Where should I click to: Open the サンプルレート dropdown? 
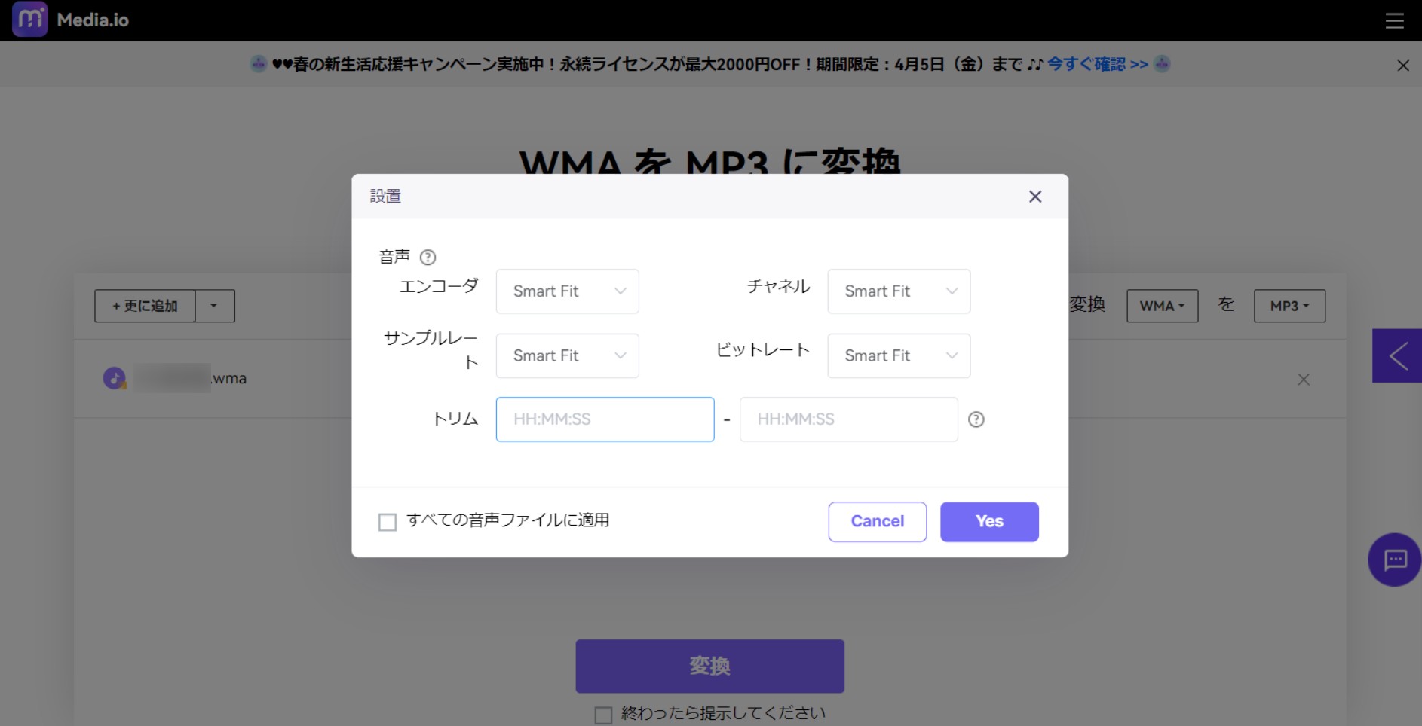click(567, 355)
